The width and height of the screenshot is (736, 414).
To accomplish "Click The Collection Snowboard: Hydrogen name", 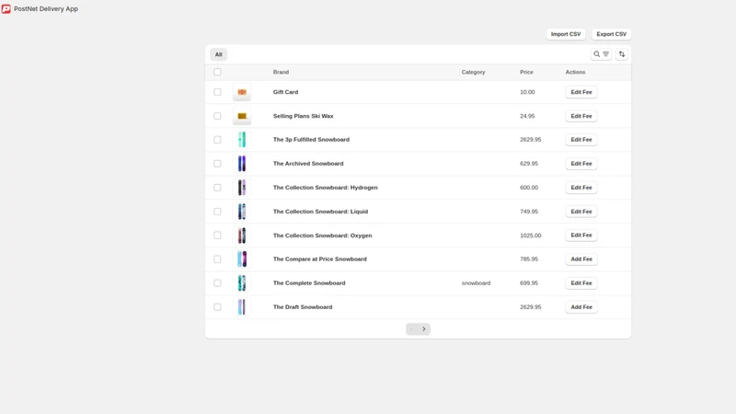I will pyautogui.click(x=326, y=188).
